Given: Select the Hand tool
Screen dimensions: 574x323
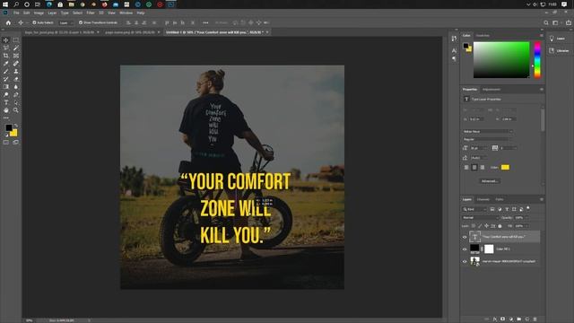Looking at the screenshot, I should point(6,109).
